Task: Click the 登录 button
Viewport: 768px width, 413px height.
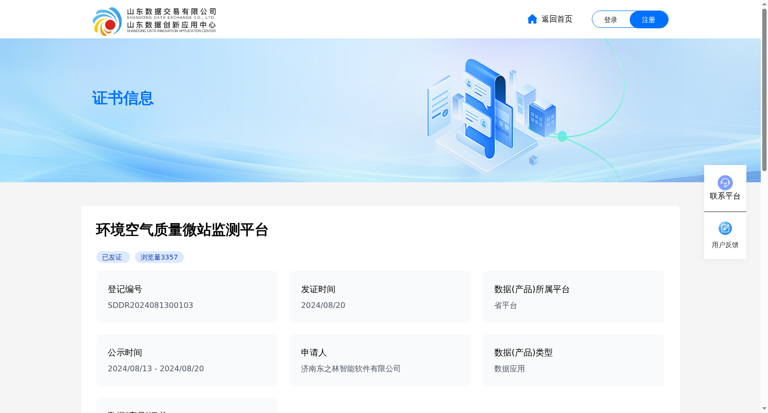Action: click(611, 20)
